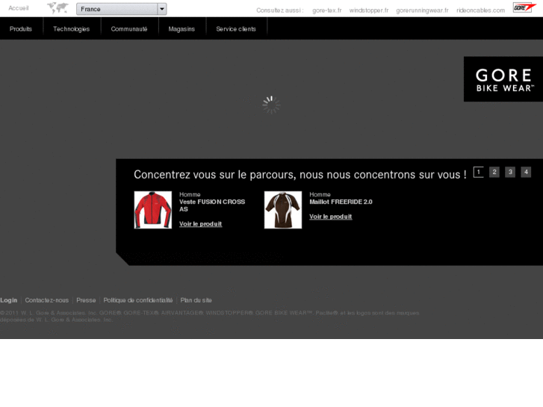543x407 pixels.
Task: Switch to slide 2 in the carousel
Action: [494, 172]
